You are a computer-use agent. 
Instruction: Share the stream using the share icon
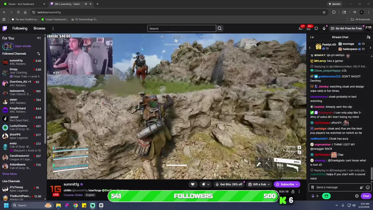click(293, 192)
